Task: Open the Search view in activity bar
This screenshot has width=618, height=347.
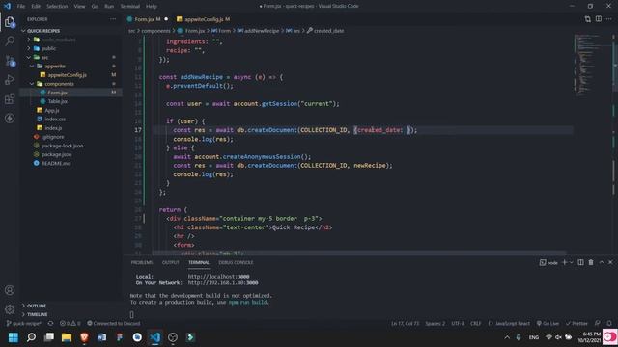Action: 10,40
